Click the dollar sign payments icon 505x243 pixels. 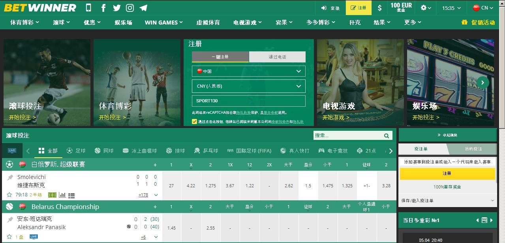click(x=379, y=8)
